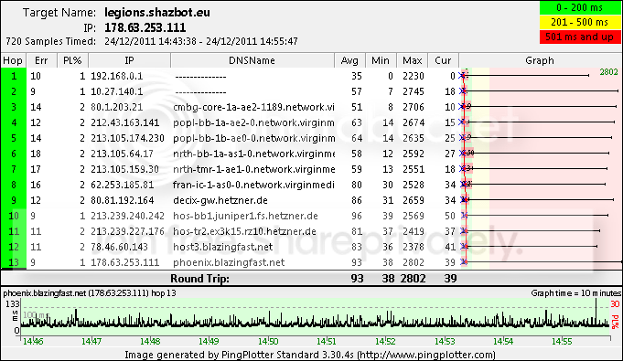Click the Max column header
Screen dimensions: 623x361
pyautogui.click(x=412, y=60)
